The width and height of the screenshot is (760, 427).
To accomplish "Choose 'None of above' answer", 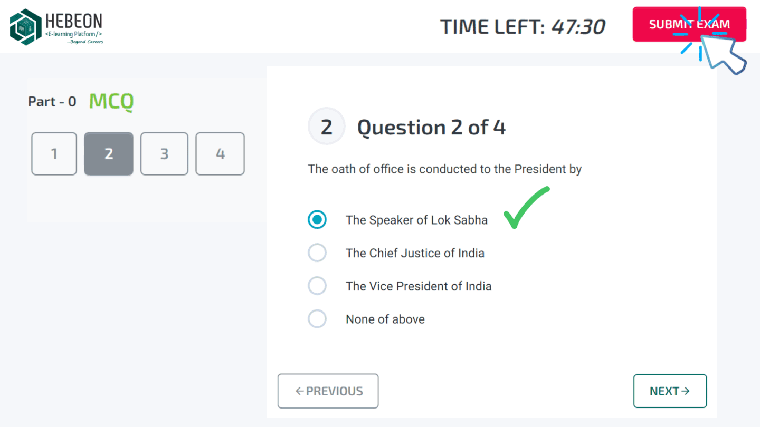I will click(x=317, y=318).
